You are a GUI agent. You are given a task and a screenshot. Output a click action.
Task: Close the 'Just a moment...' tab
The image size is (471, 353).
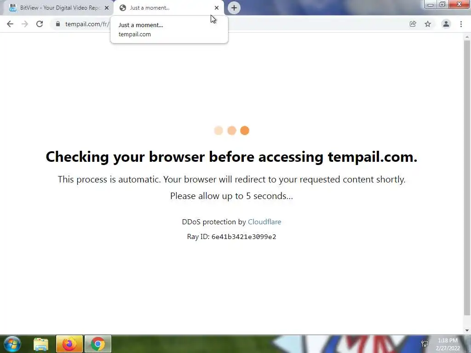[217, 8]
